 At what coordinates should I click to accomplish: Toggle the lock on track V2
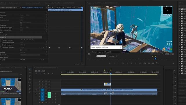pyautogui.click(x=40, y=87)
